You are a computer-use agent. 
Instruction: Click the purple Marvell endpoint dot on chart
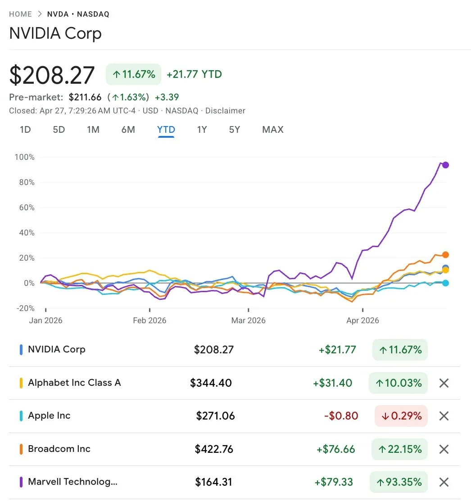[445, 165]
